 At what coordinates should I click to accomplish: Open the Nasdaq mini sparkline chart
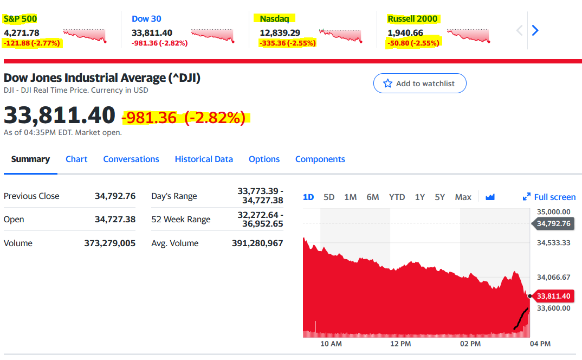[341, 35]
